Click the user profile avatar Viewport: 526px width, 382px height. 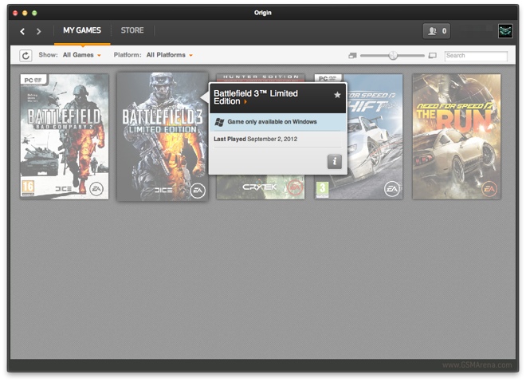pyautogui.click(x=505, y=31)
